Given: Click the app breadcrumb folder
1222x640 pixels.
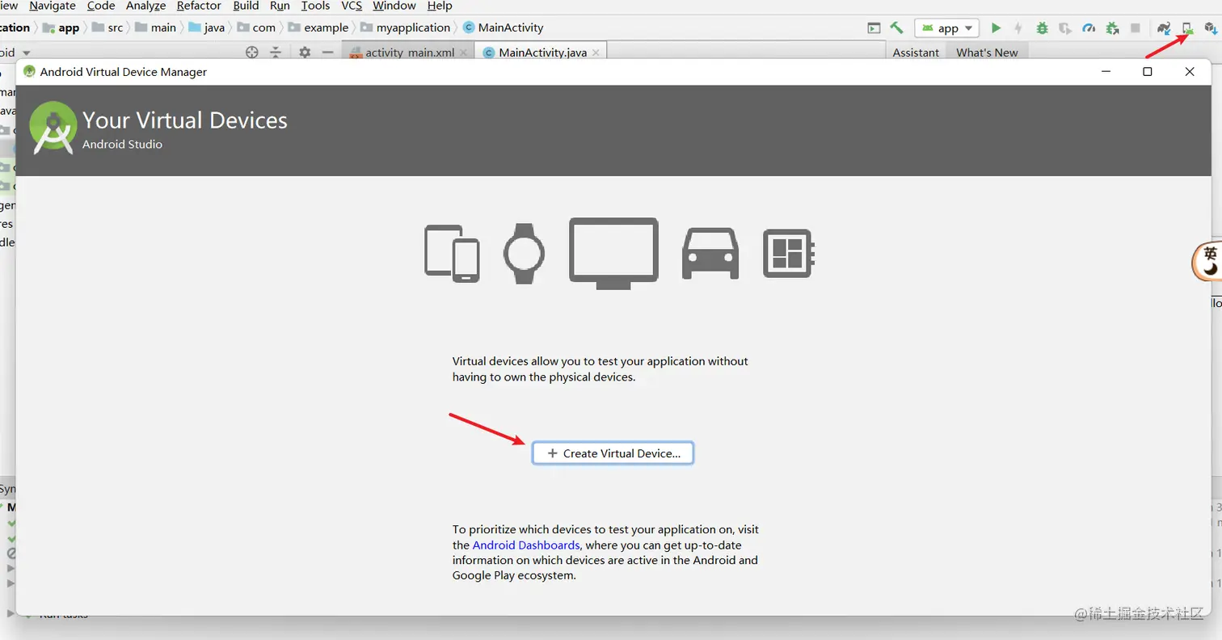Looking at the screenshot, I should click(61, 27).
